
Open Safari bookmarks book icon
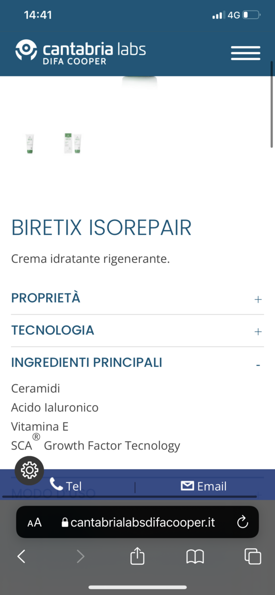195,557
